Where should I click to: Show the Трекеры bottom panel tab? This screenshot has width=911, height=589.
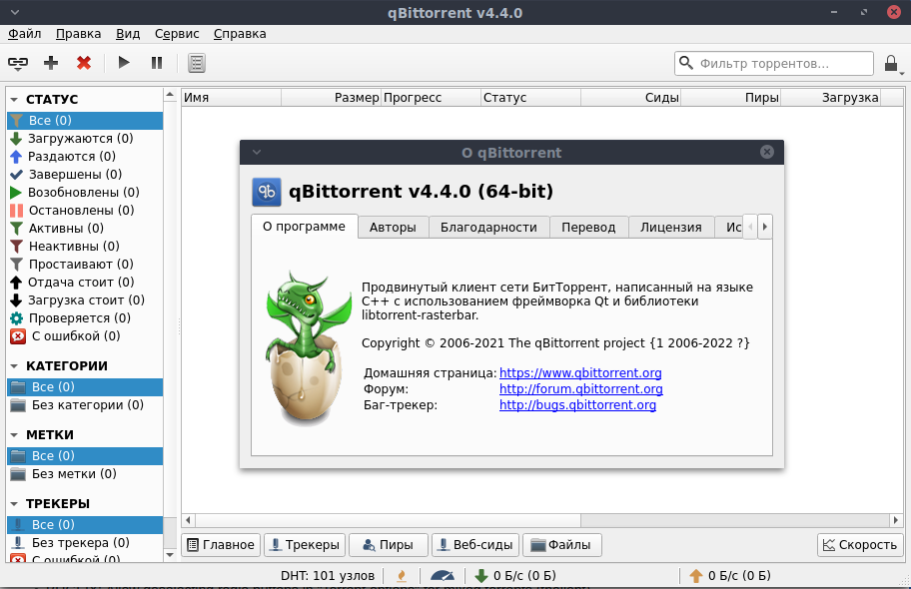pos(305,545)
